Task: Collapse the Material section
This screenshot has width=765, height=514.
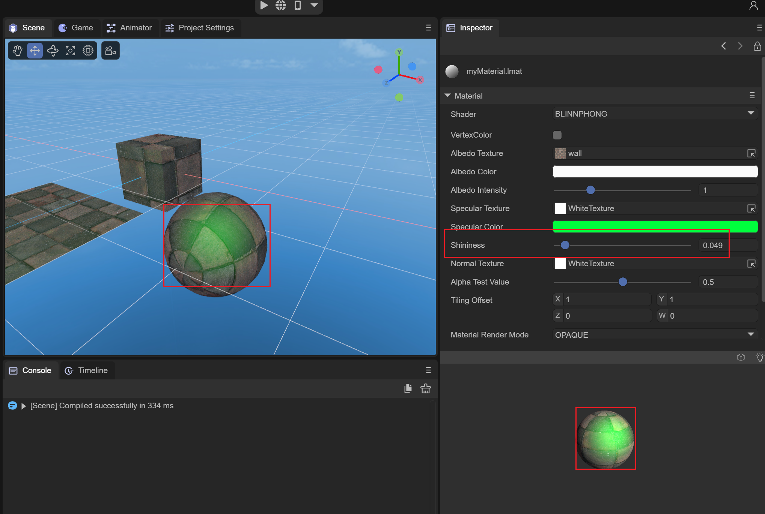Action: [447, 96]
